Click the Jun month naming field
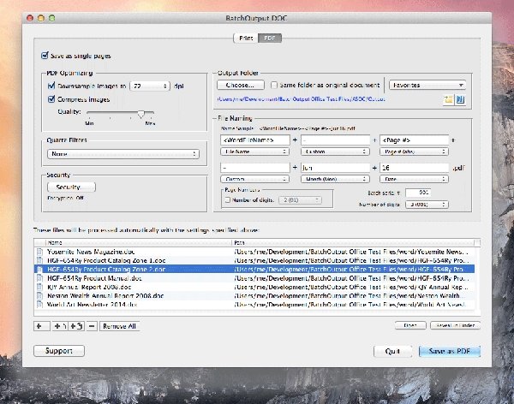The image size is (514, 404). click(x=335, y=168)
